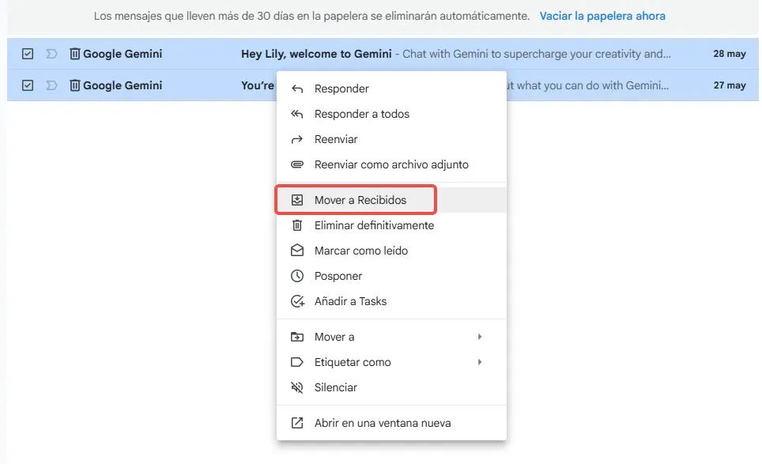Image resolution: width=762 pixels, height=464 pixels.
Task: Choose Responder a todos
Action: click(391, 114)
